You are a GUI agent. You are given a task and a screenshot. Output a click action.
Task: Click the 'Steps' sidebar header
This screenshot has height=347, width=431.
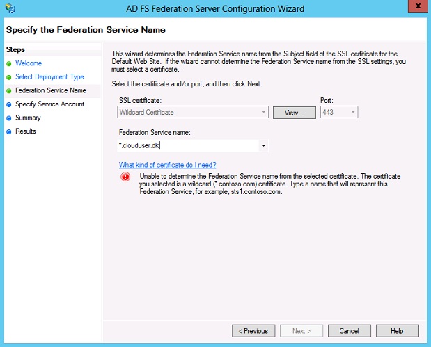click(15, 49)
